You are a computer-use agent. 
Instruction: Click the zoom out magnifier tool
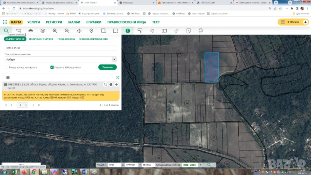point(67,31)
